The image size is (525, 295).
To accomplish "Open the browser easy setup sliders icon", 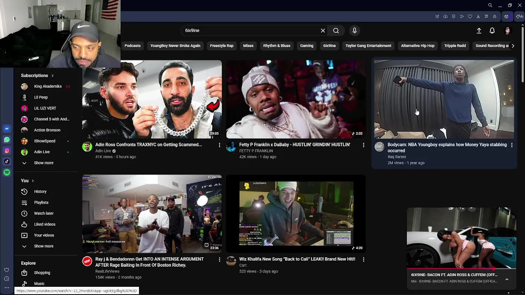I will point(486,16).
